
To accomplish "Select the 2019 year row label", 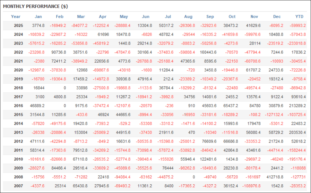I will click(18, 79).
